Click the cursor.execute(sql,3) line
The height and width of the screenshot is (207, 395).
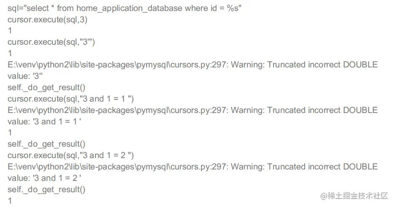47,19
